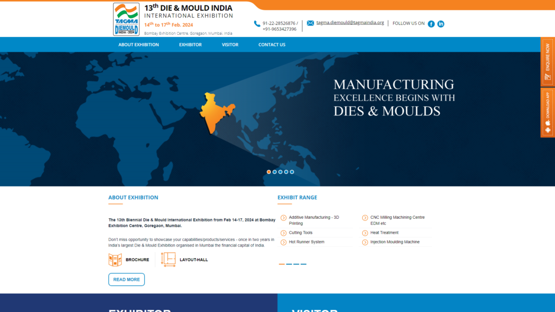The image size is (555, 312).
Task: Click About Exhibition section heading
Action: click(x=133, y=197)
